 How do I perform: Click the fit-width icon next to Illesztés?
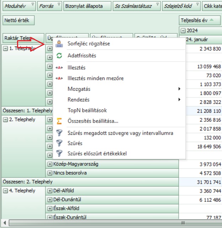(59, 68)
